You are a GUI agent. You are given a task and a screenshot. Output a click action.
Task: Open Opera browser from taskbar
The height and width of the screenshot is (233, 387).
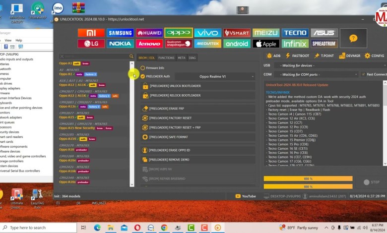pyautogui.click(x=137, y=228)
